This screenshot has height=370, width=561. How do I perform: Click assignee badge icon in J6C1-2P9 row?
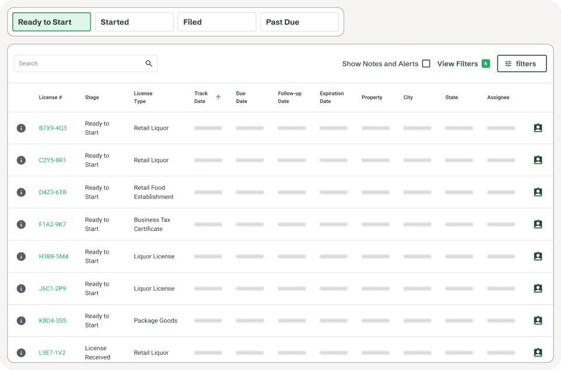point(538,289)
